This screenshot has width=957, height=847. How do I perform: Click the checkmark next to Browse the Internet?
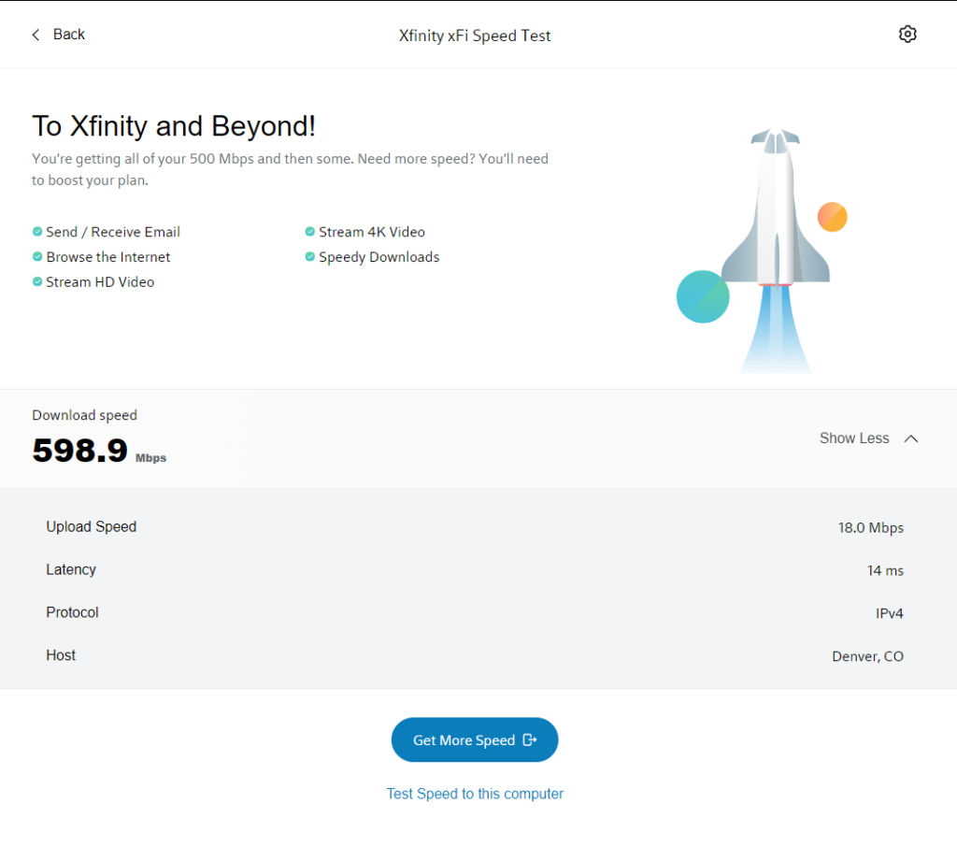pos(36,256)
